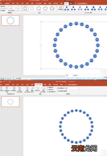
Task: Apply the fifth SmartArt style thumbnail
Action: click(x=93, y=8)
